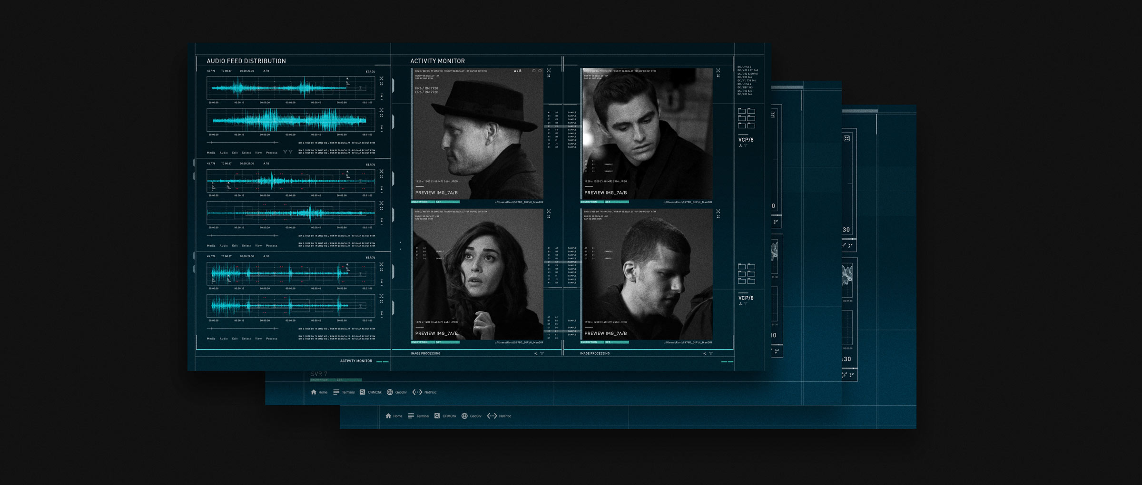
Task: Select the top-right dark-haired man thumbnail
Action: 647,134
